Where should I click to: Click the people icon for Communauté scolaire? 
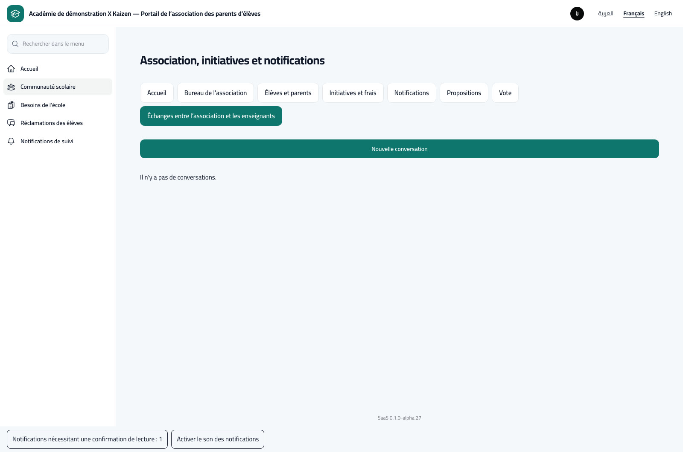click(x=12, y=87)
